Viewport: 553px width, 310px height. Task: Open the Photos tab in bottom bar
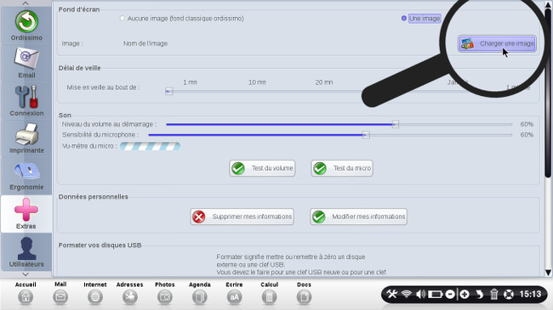coord(165,293)
